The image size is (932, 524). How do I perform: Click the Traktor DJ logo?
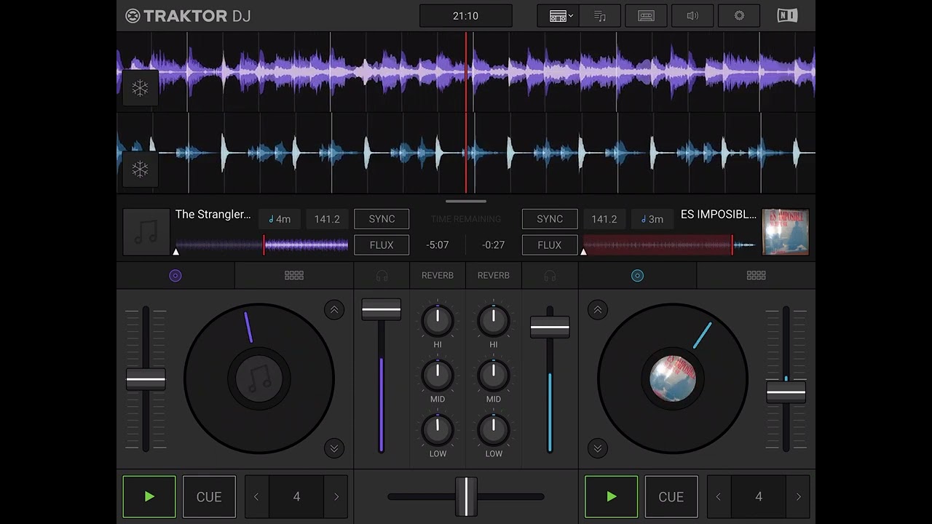[x=188, y=16]
